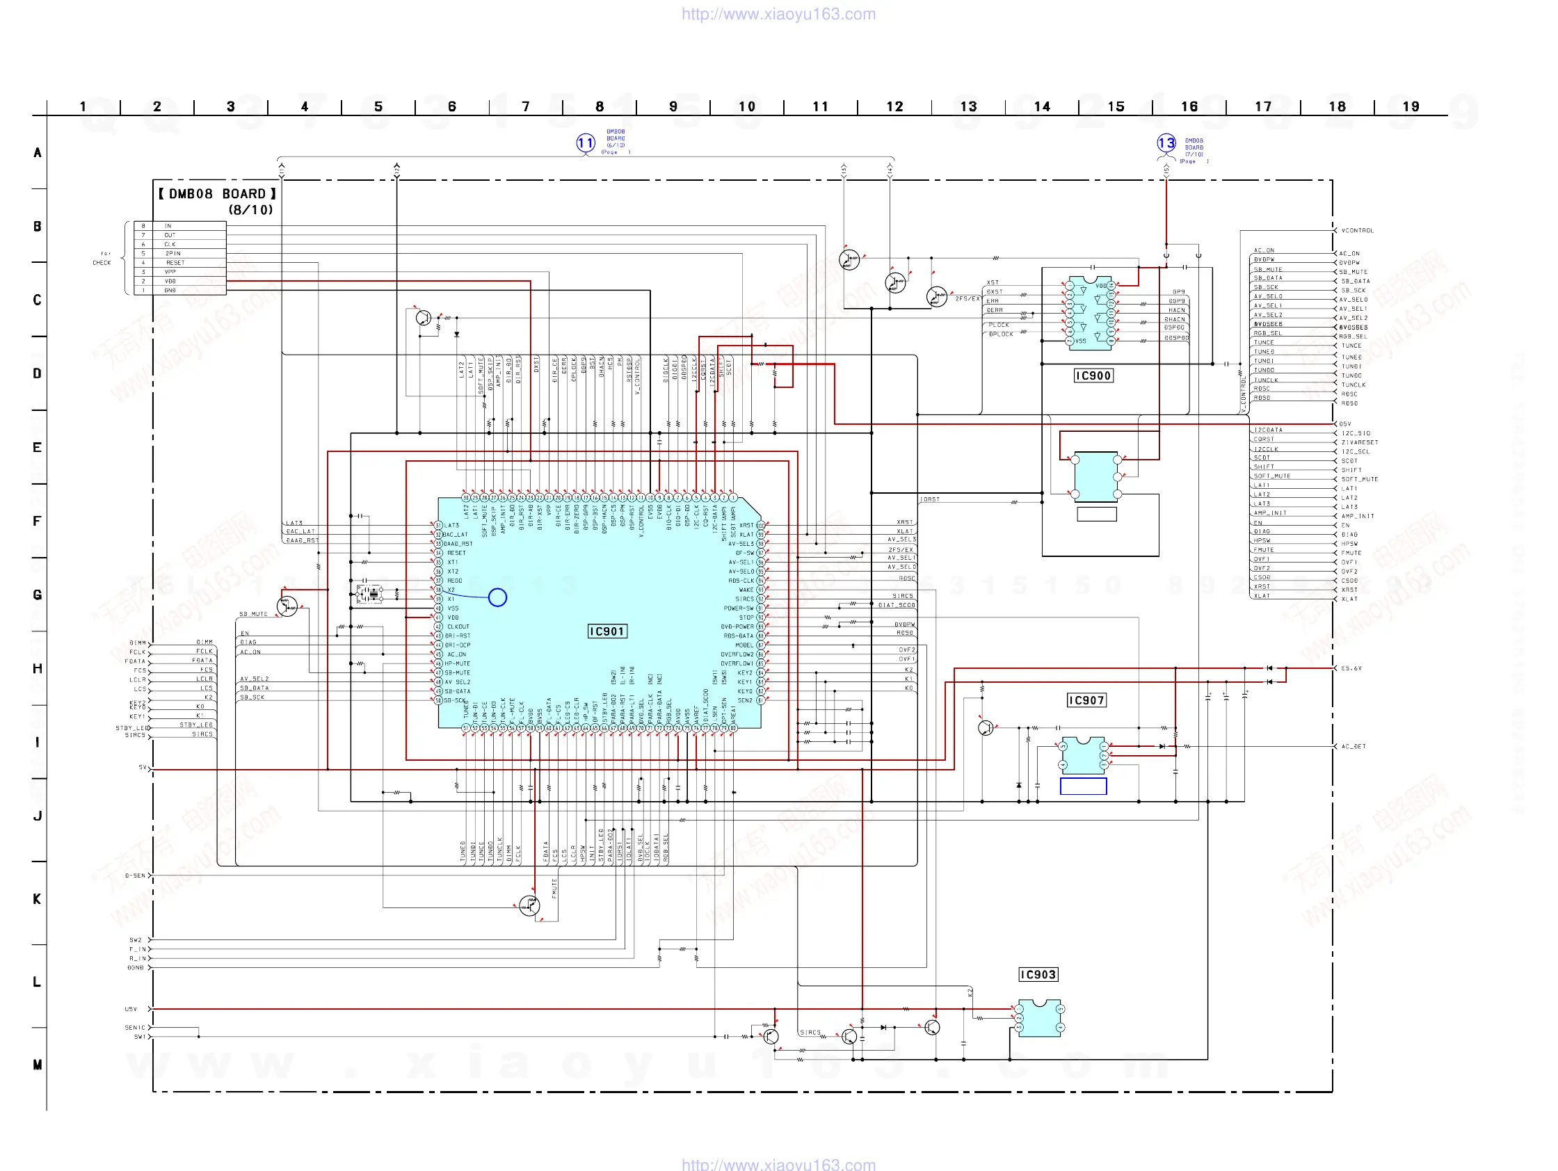Click the blue rectangle below IC907
The width and height of the screenshot is (1558, 1171).
pyautogui.click(x=1083, y=786)
